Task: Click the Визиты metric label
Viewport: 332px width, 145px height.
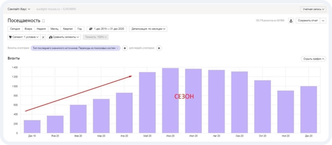Action: coord(14,59)
